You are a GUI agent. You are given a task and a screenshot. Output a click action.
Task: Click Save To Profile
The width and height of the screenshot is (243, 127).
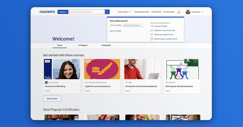(115, 31)
